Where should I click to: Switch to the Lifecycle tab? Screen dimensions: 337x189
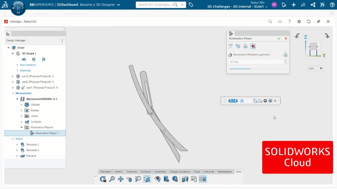(209, 171)
